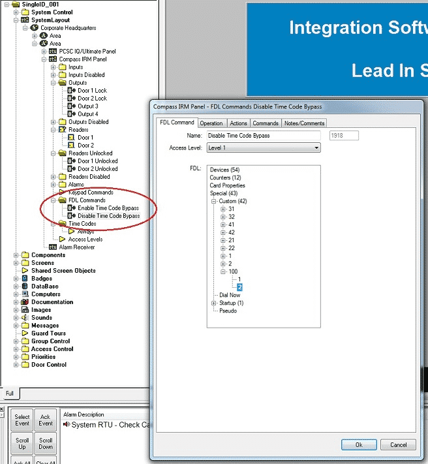Expand the Access Control folder

pyautogui.click(x=16, y=349)
